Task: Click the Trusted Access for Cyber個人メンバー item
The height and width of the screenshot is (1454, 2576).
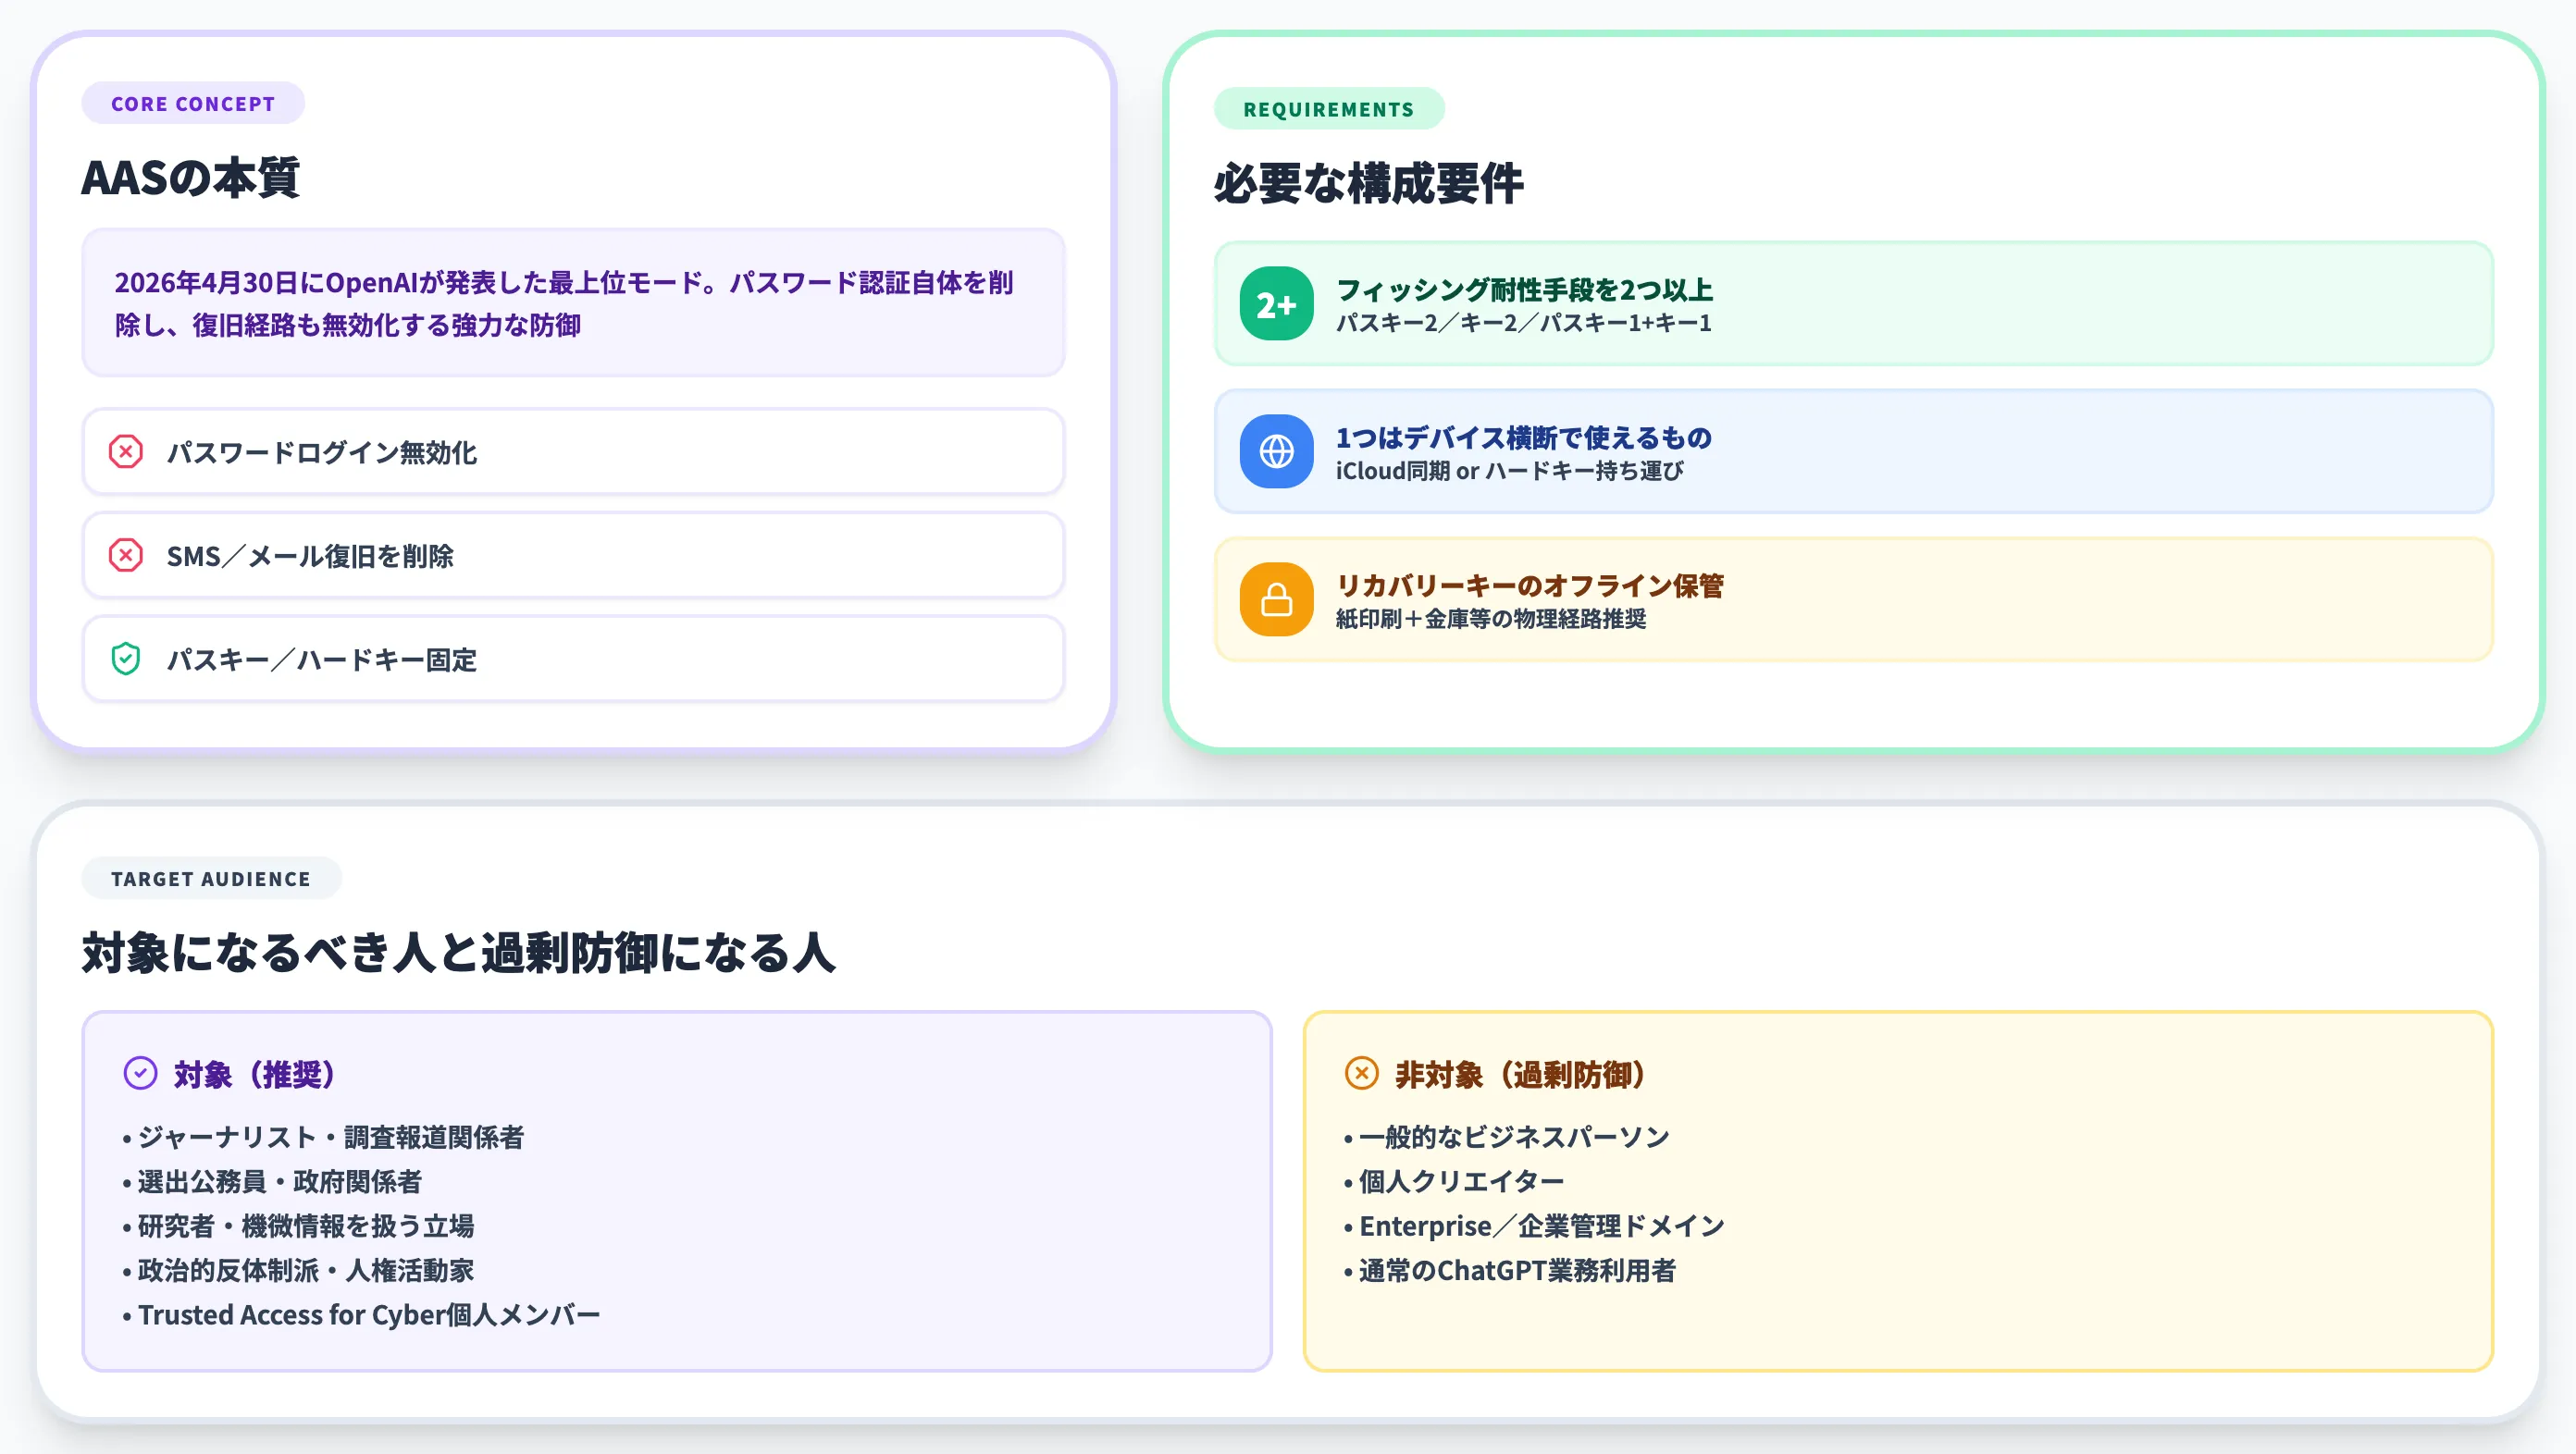Action: click(361, 1315)
